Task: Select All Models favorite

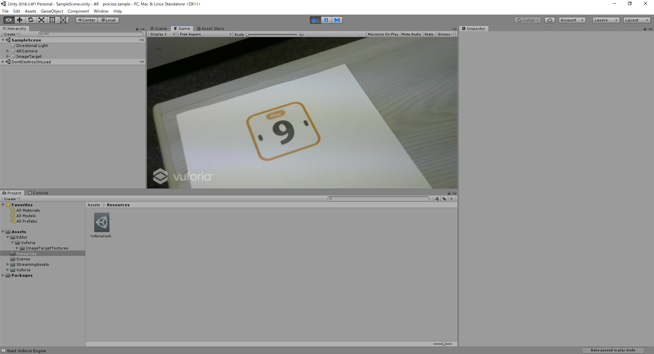Action: (x=26, y=216)
